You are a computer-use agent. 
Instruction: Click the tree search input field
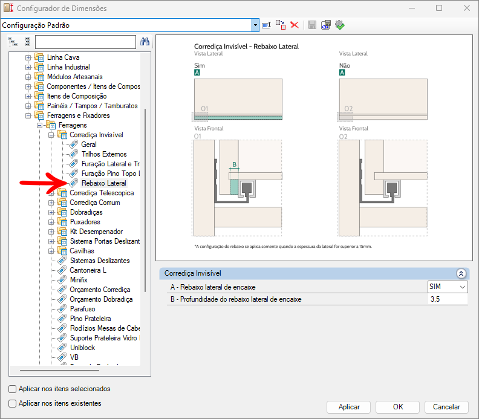(x=85, y=42)
